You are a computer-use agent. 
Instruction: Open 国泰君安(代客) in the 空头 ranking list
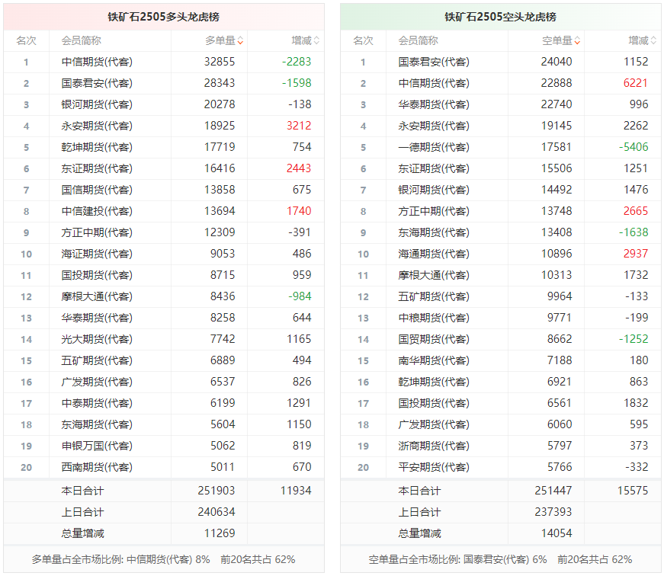pyautogui.click(x=434, y=62)
